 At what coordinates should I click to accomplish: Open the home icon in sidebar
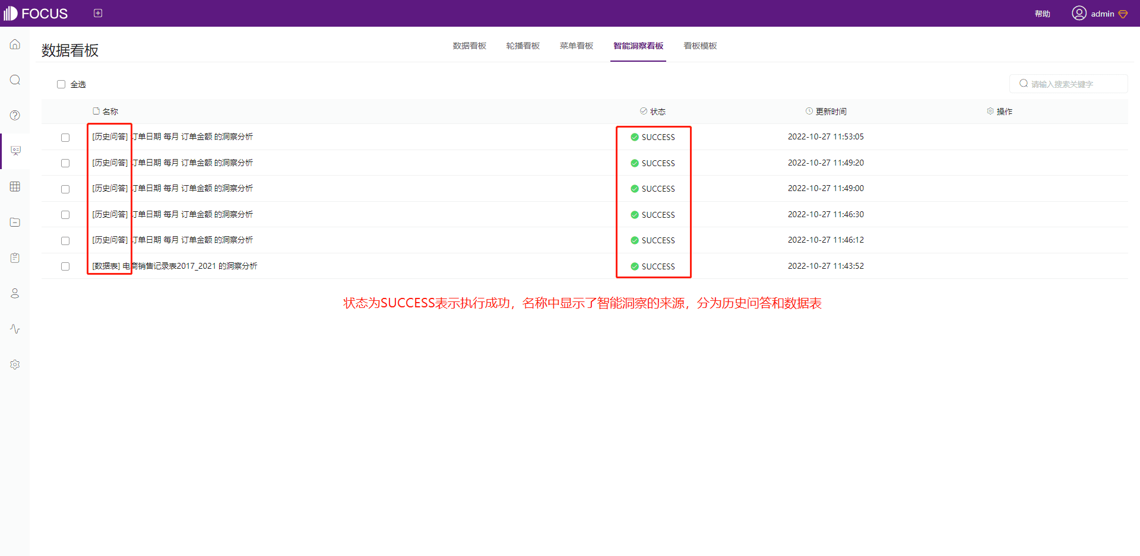tap(15, 45)
